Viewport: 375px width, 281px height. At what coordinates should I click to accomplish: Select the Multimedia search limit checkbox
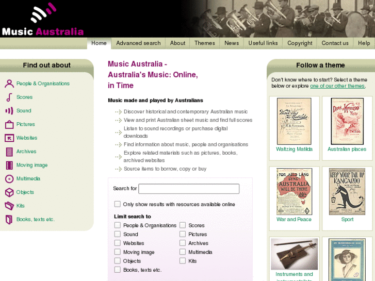pyautogui.click(x=183, y=252)
